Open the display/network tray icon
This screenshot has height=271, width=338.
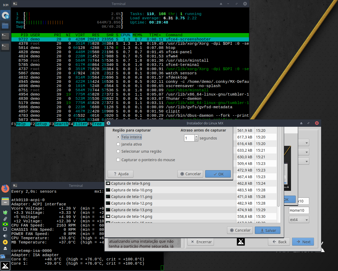[x=5, y=230]
